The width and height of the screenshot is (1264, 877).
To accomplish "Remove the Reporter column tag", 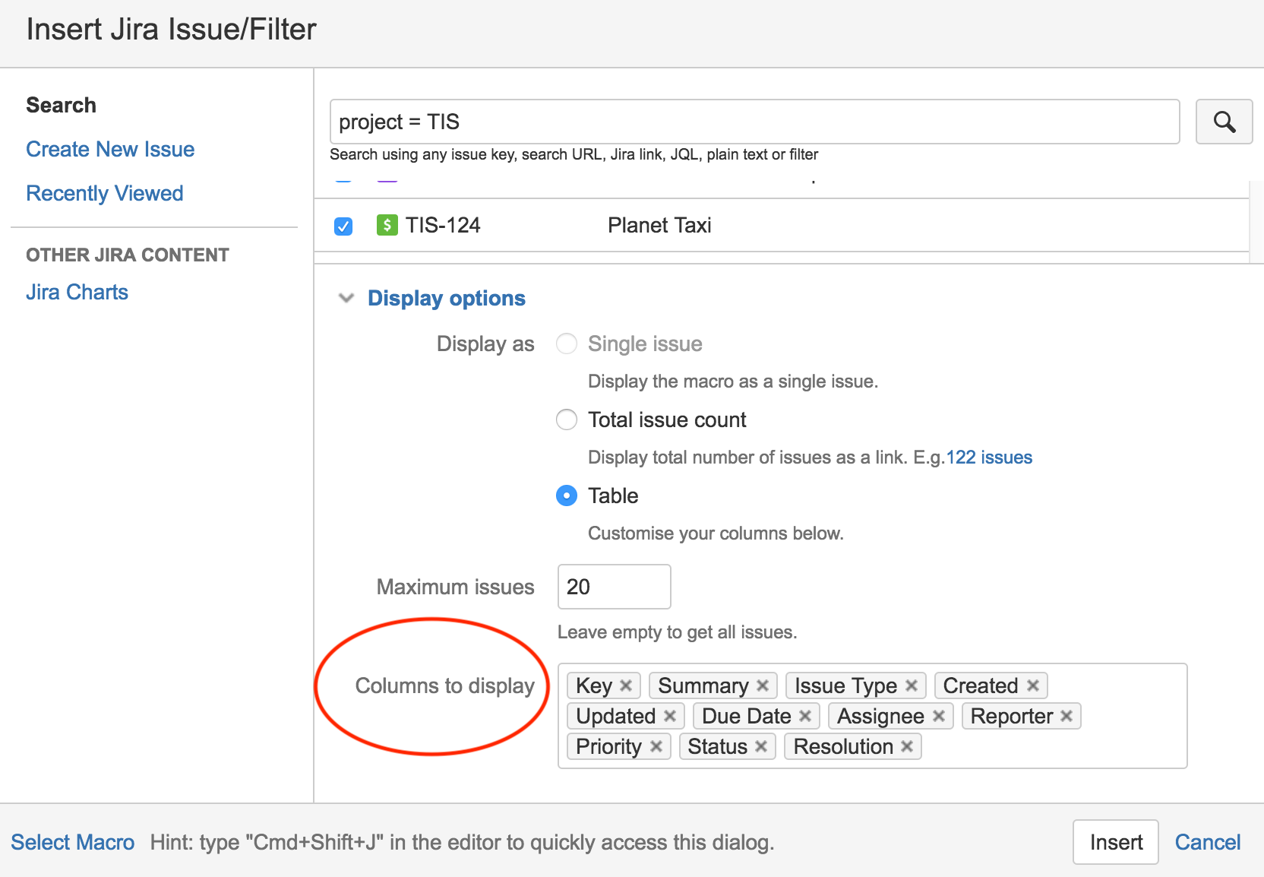I will [1066, 715].
